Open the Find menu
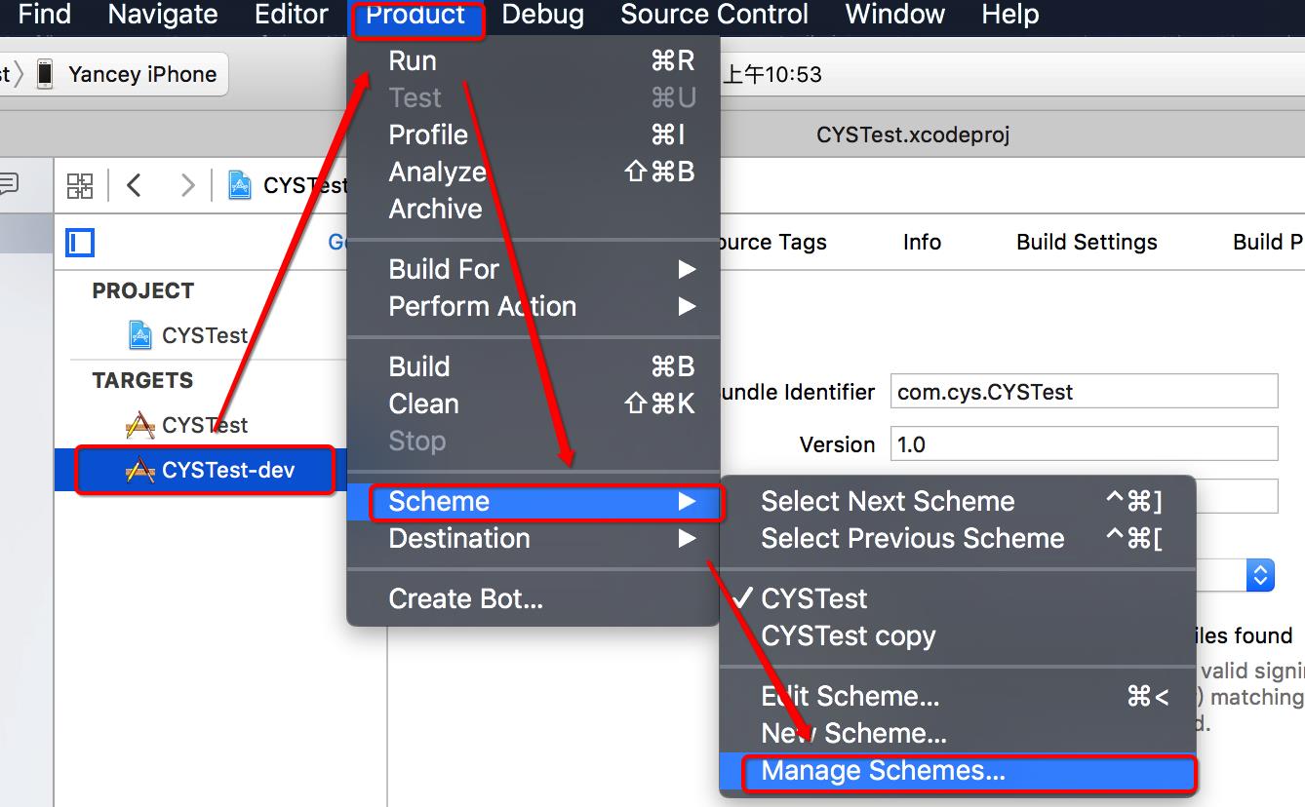 tap(44, 15)
